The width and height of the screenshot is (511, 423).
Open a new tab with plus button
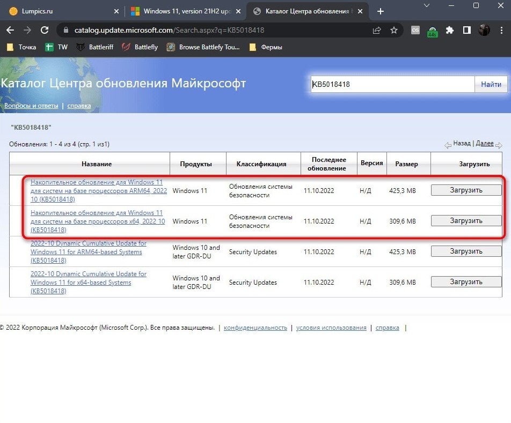[381, 11]
